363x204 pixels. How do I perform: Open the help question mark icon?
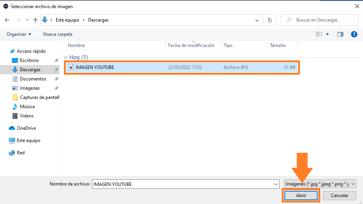[354, 34]
